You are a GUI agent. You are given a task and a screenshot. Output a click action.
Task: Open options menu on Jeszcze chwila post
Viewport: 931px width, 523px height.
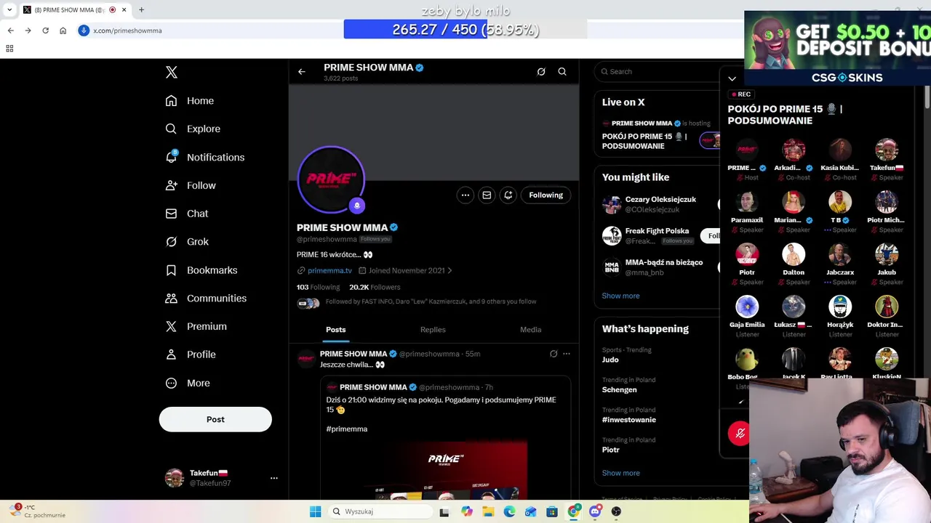pyautogui.click(x=567, y=354)
